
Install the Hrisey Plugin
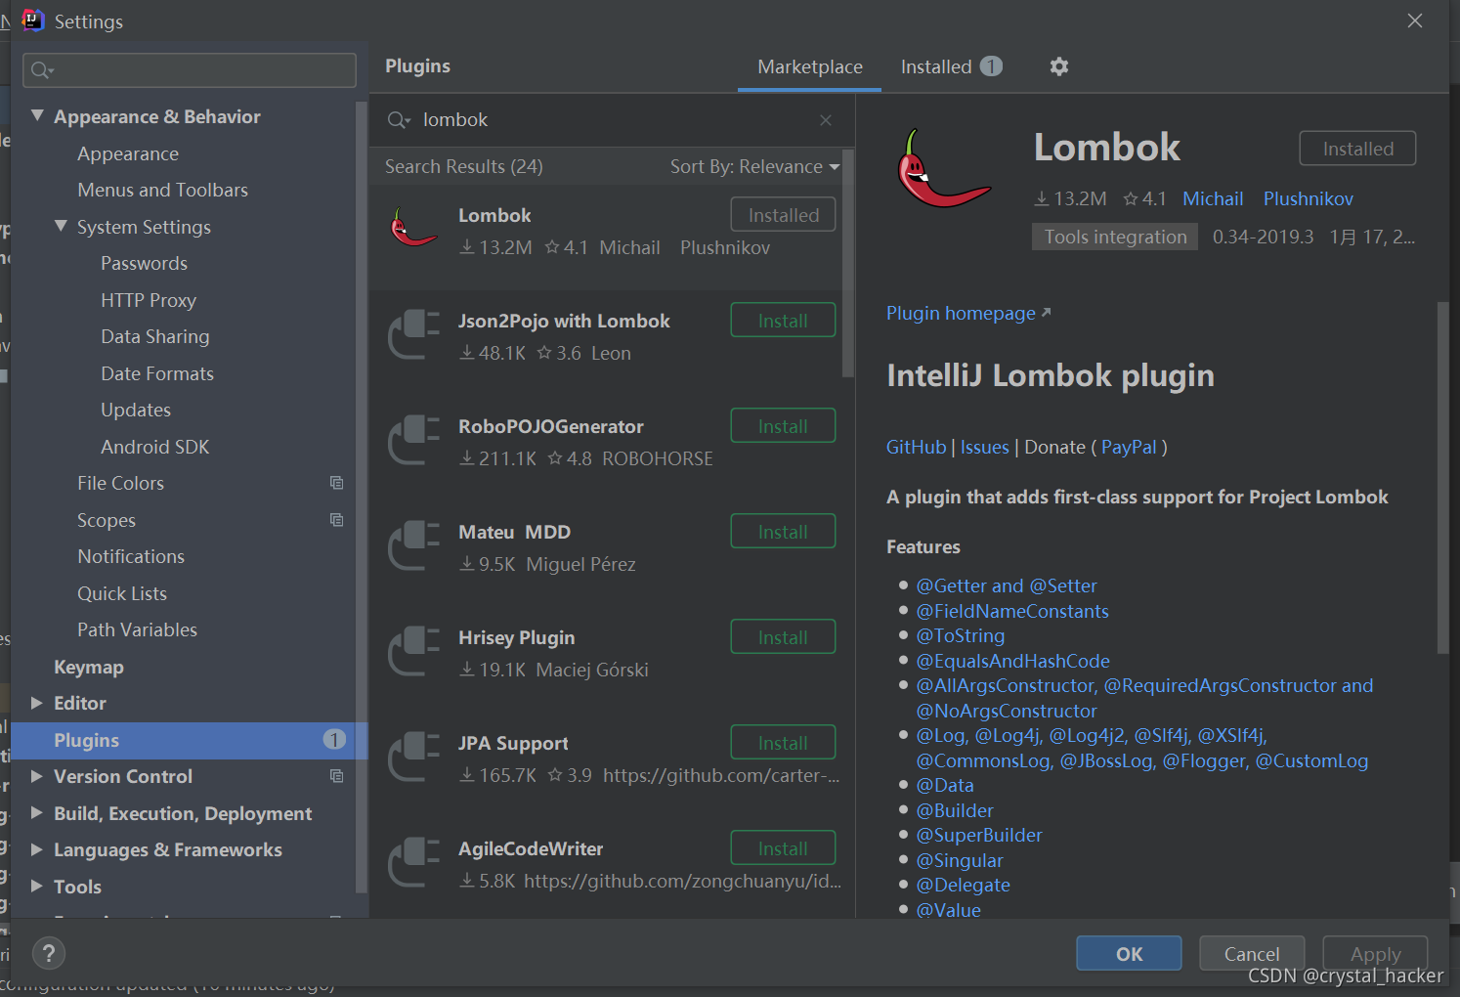pyautogui.click(x=783, y=637)
